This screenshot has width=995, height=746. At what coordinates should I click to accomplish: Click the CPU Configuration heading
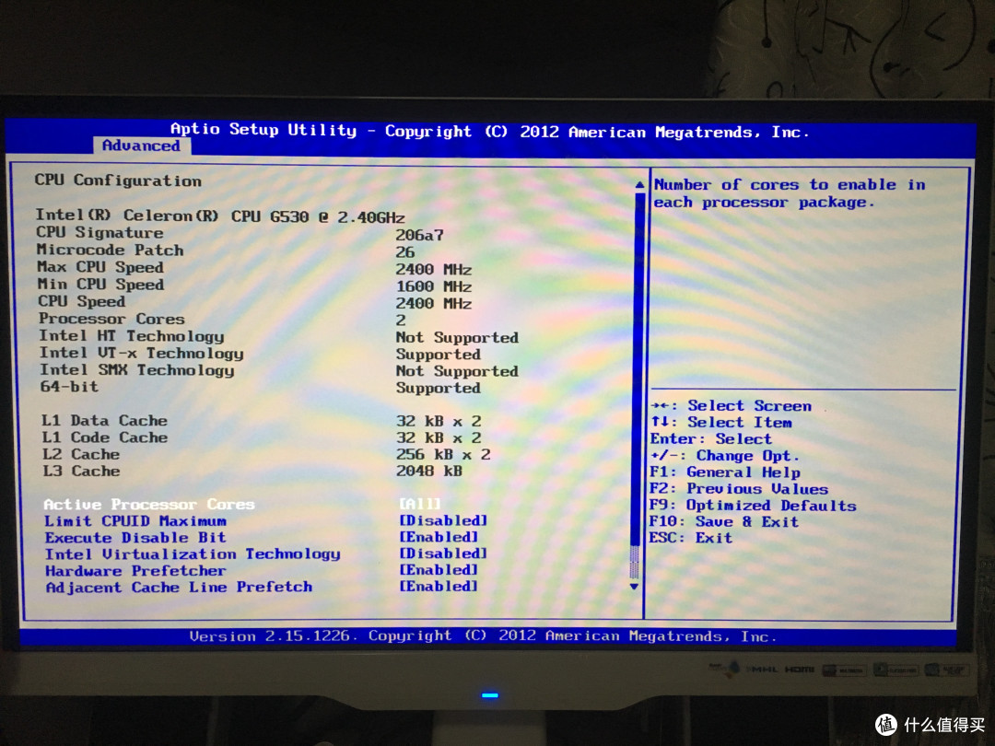pyautogui.click(x=118, y=181)
